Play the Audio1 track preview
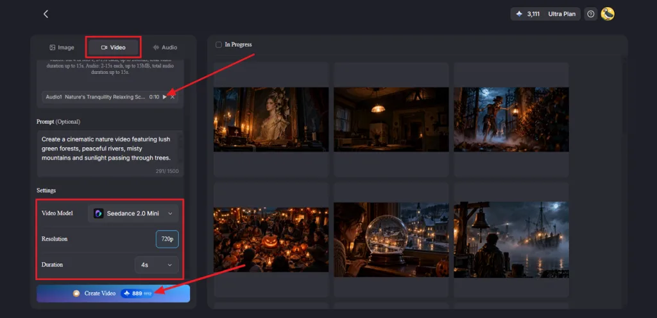This screenshot has height=318, width=657. point(165,97)
